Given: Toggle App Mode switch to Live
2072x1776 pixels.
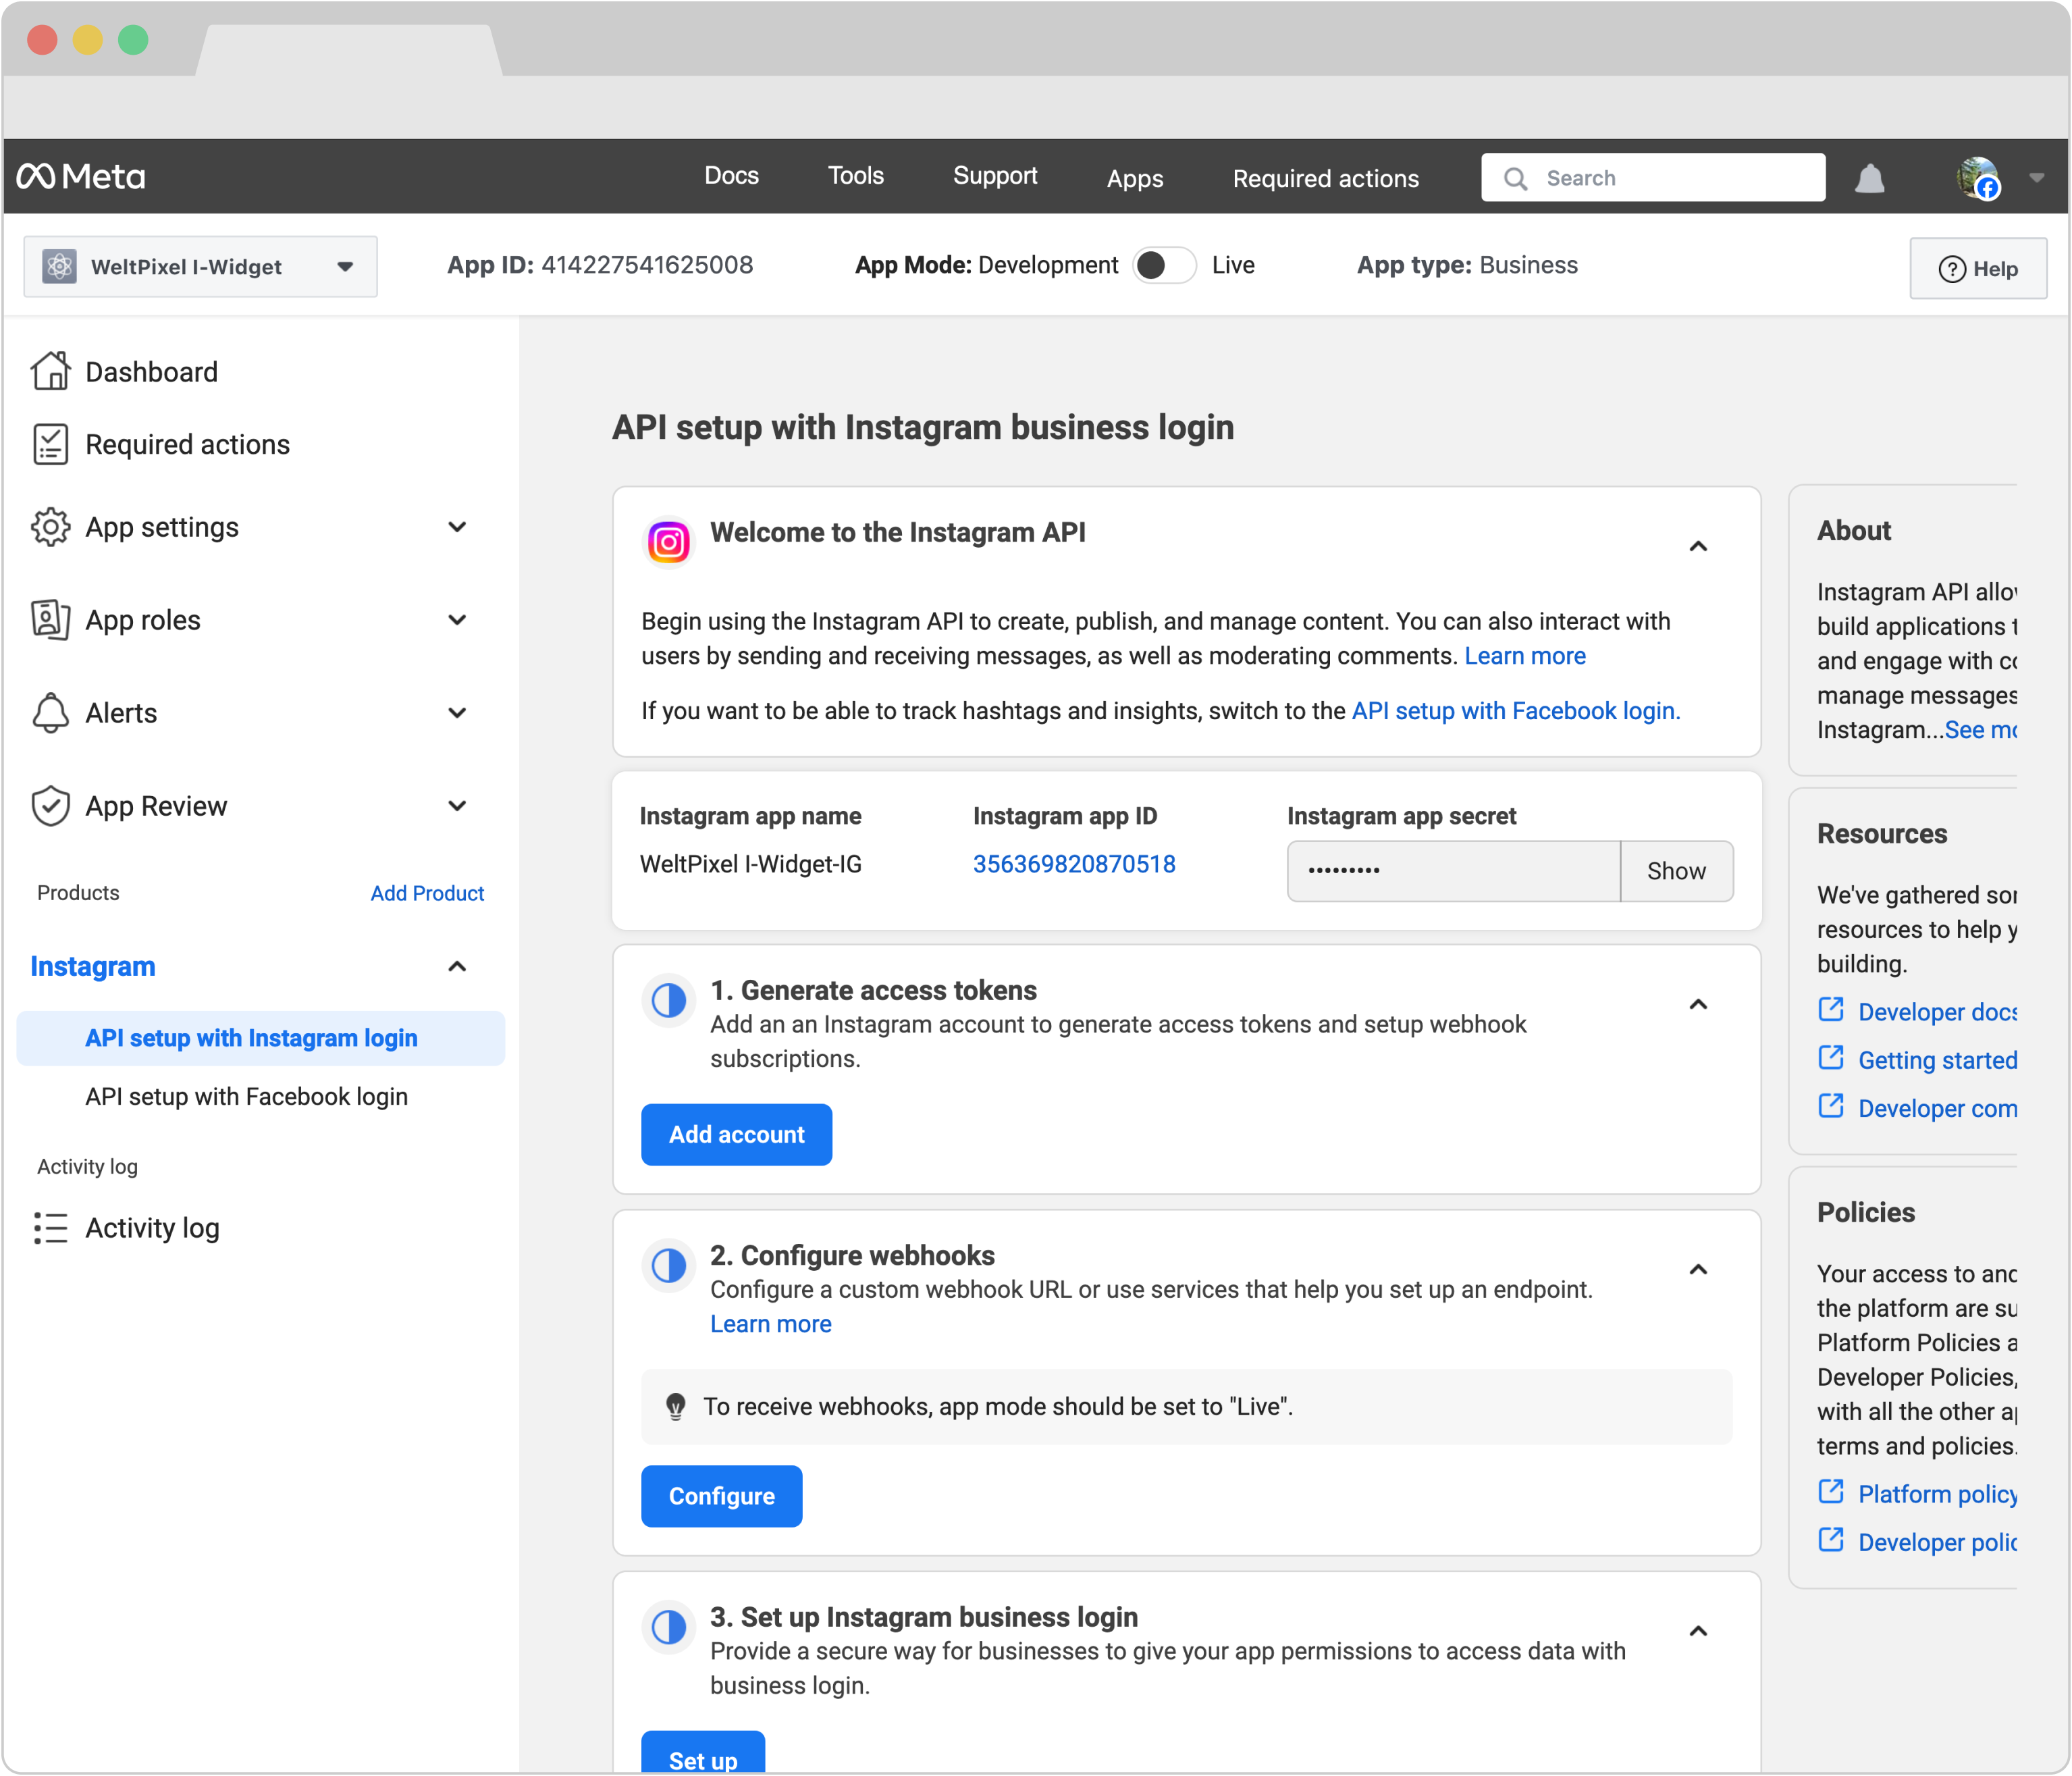Looking at the screenshot, I should pos(1164,266).
